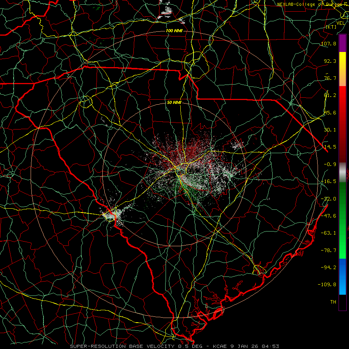
Task: Click the -94.2 velocity scale value
Action: pos(328,267)
